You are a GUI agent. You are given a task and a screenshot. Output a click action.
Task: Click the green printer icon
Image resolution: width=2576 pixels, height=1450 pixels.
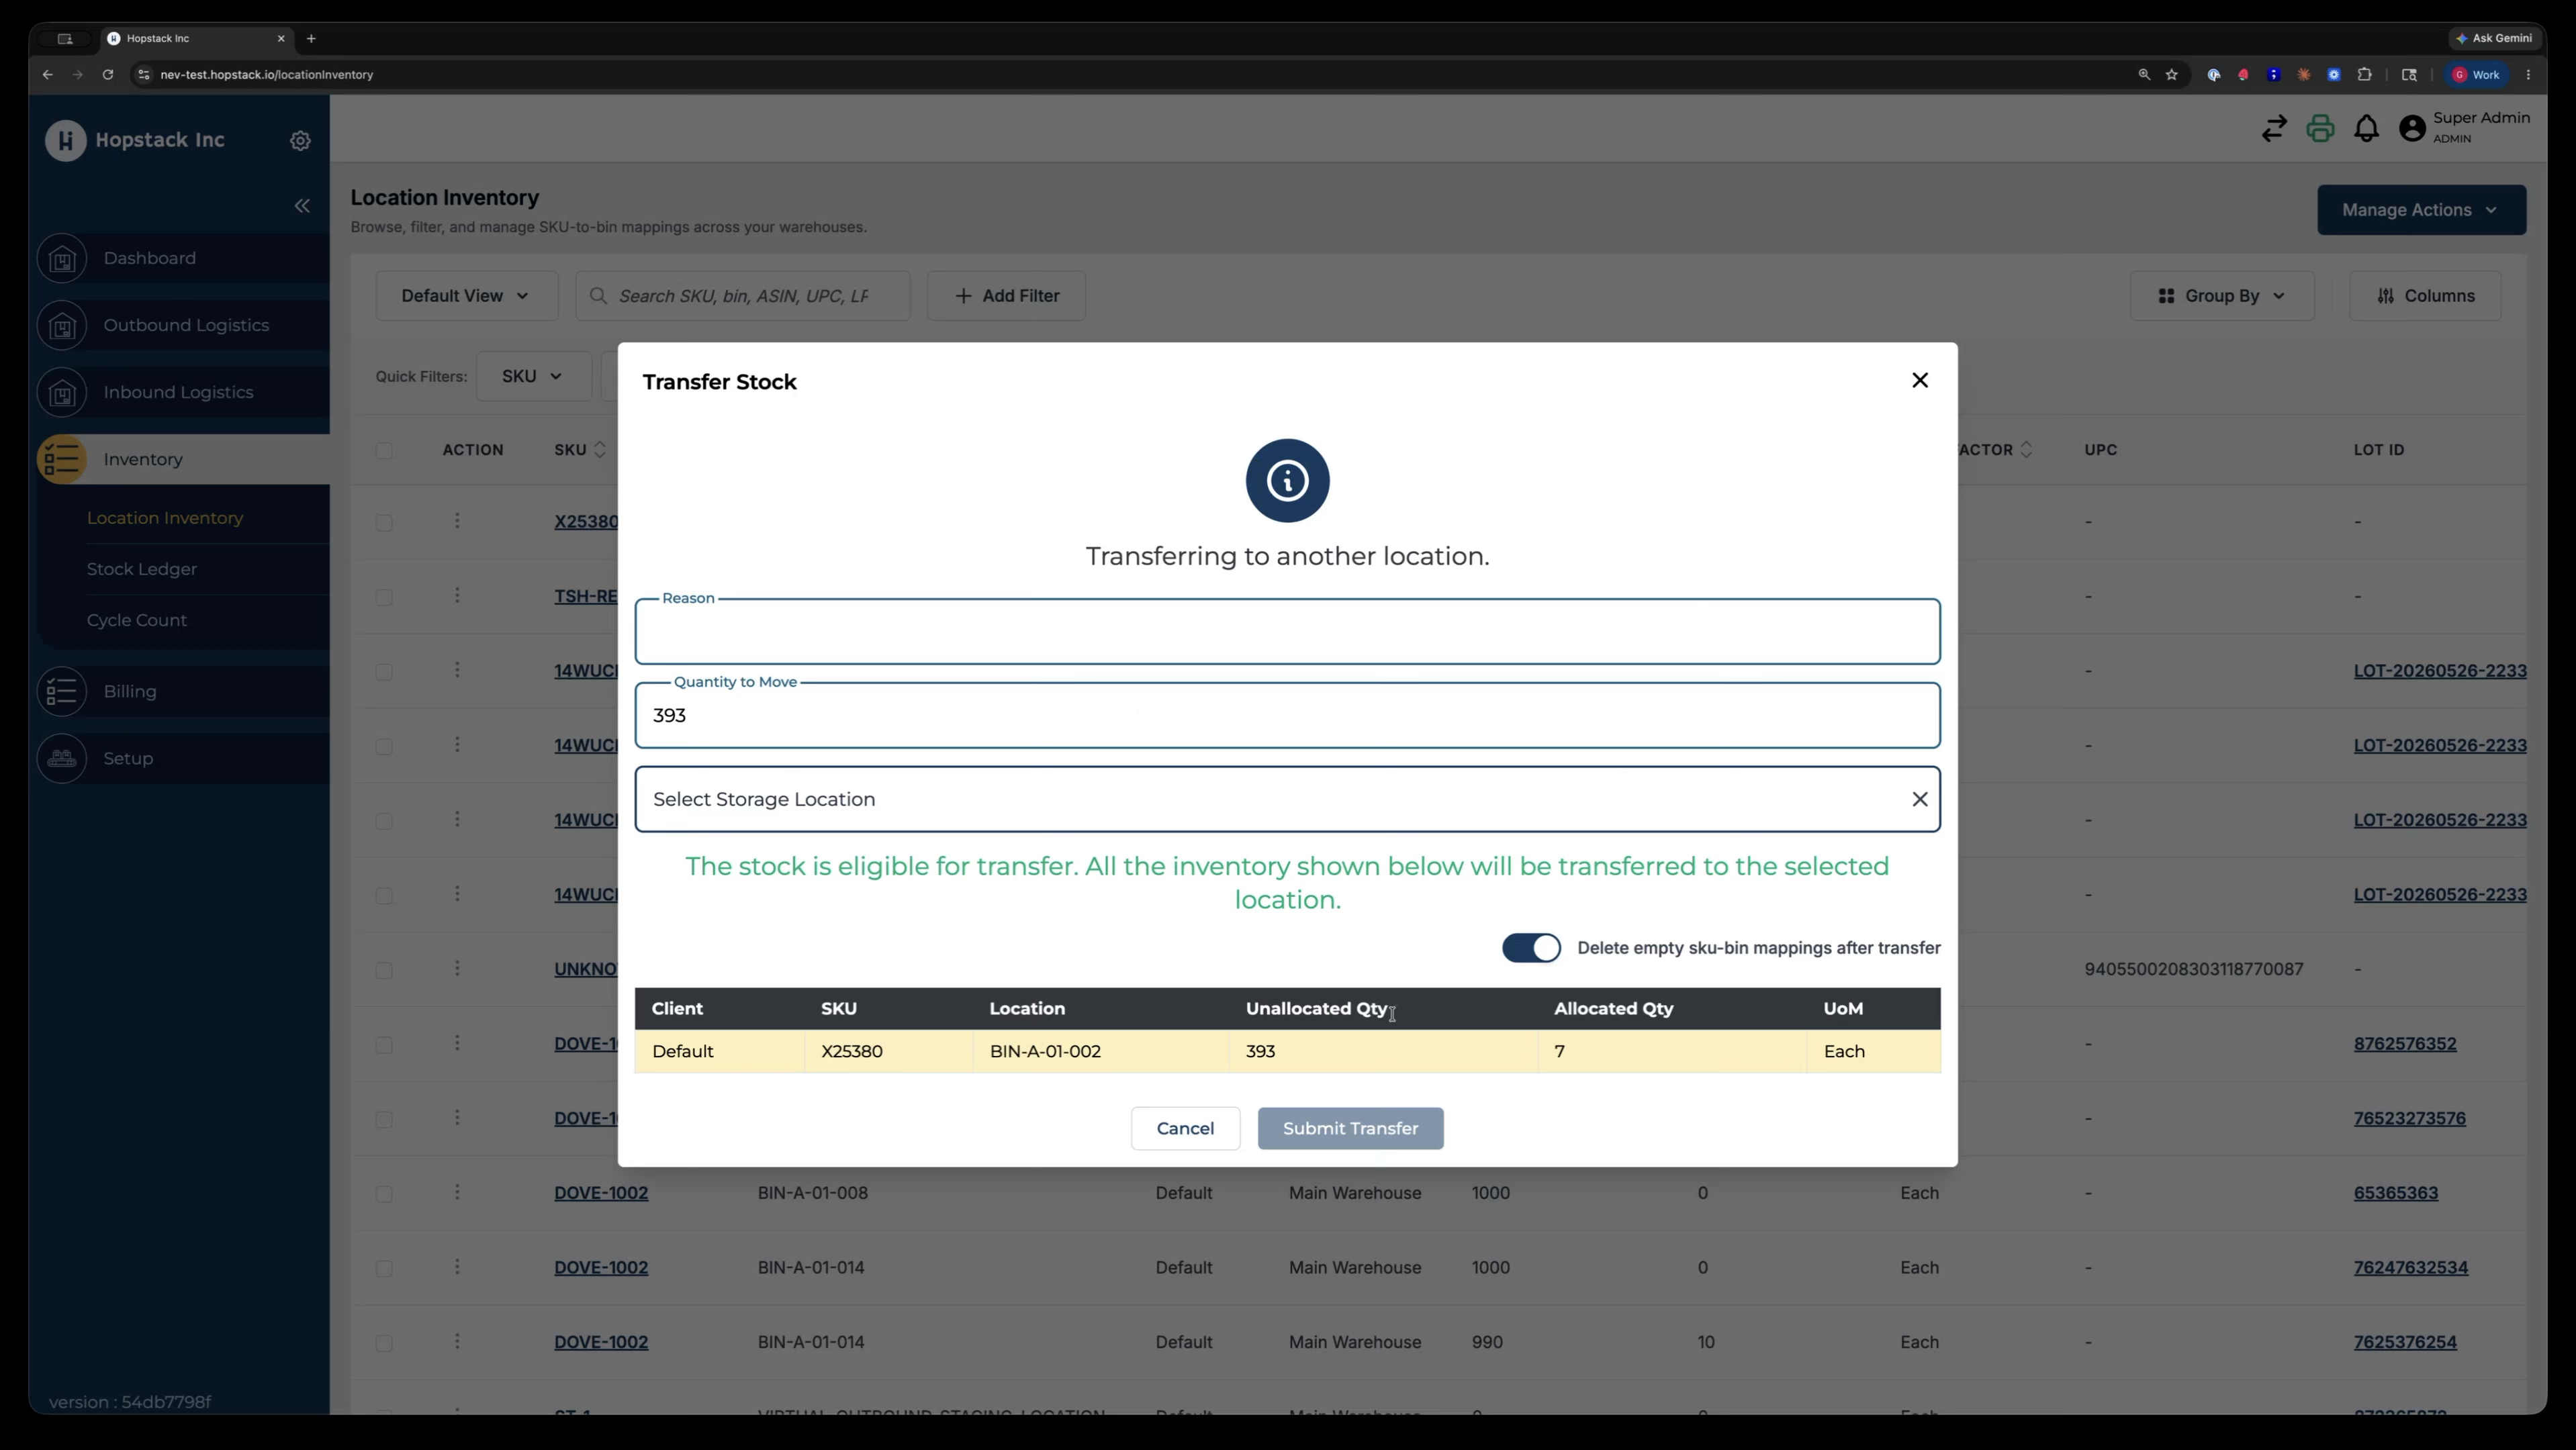(x=2320, y=129)
